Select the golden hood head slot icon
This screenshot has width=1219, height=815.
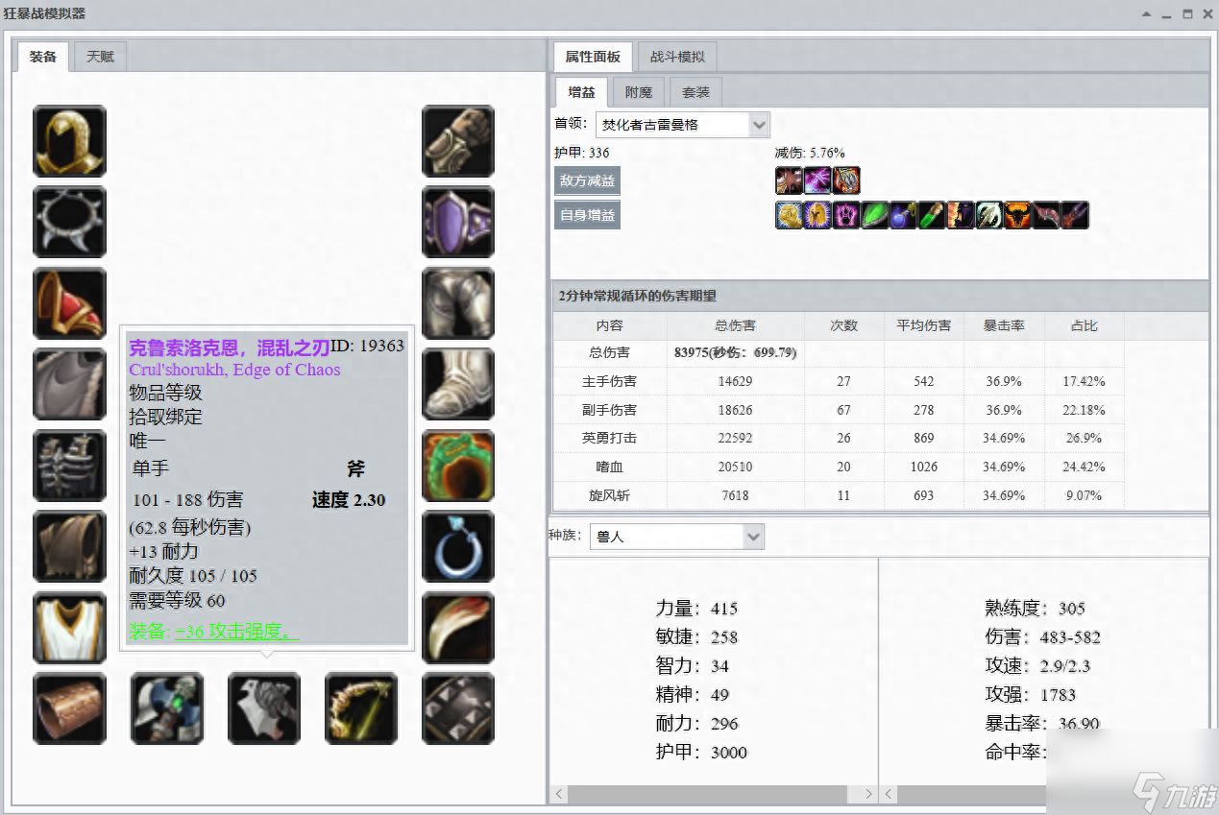69,141
